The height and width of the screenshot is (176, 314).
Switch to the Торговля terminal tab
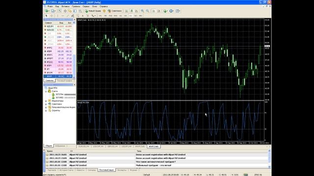(52, 170)
